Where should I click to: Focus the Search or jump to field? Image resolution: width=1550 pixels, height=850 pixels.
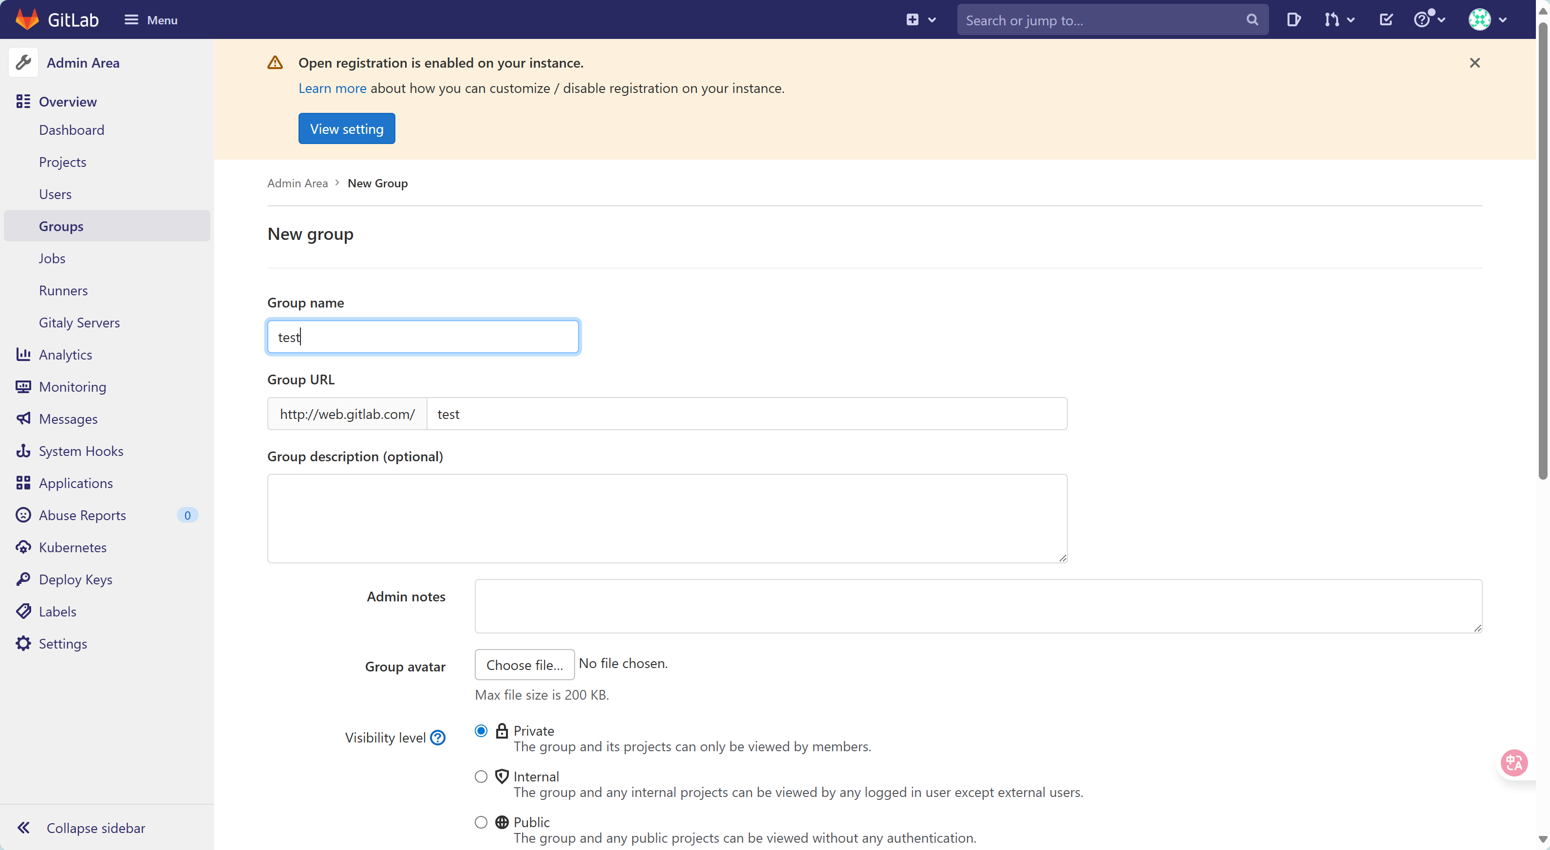1113,20
